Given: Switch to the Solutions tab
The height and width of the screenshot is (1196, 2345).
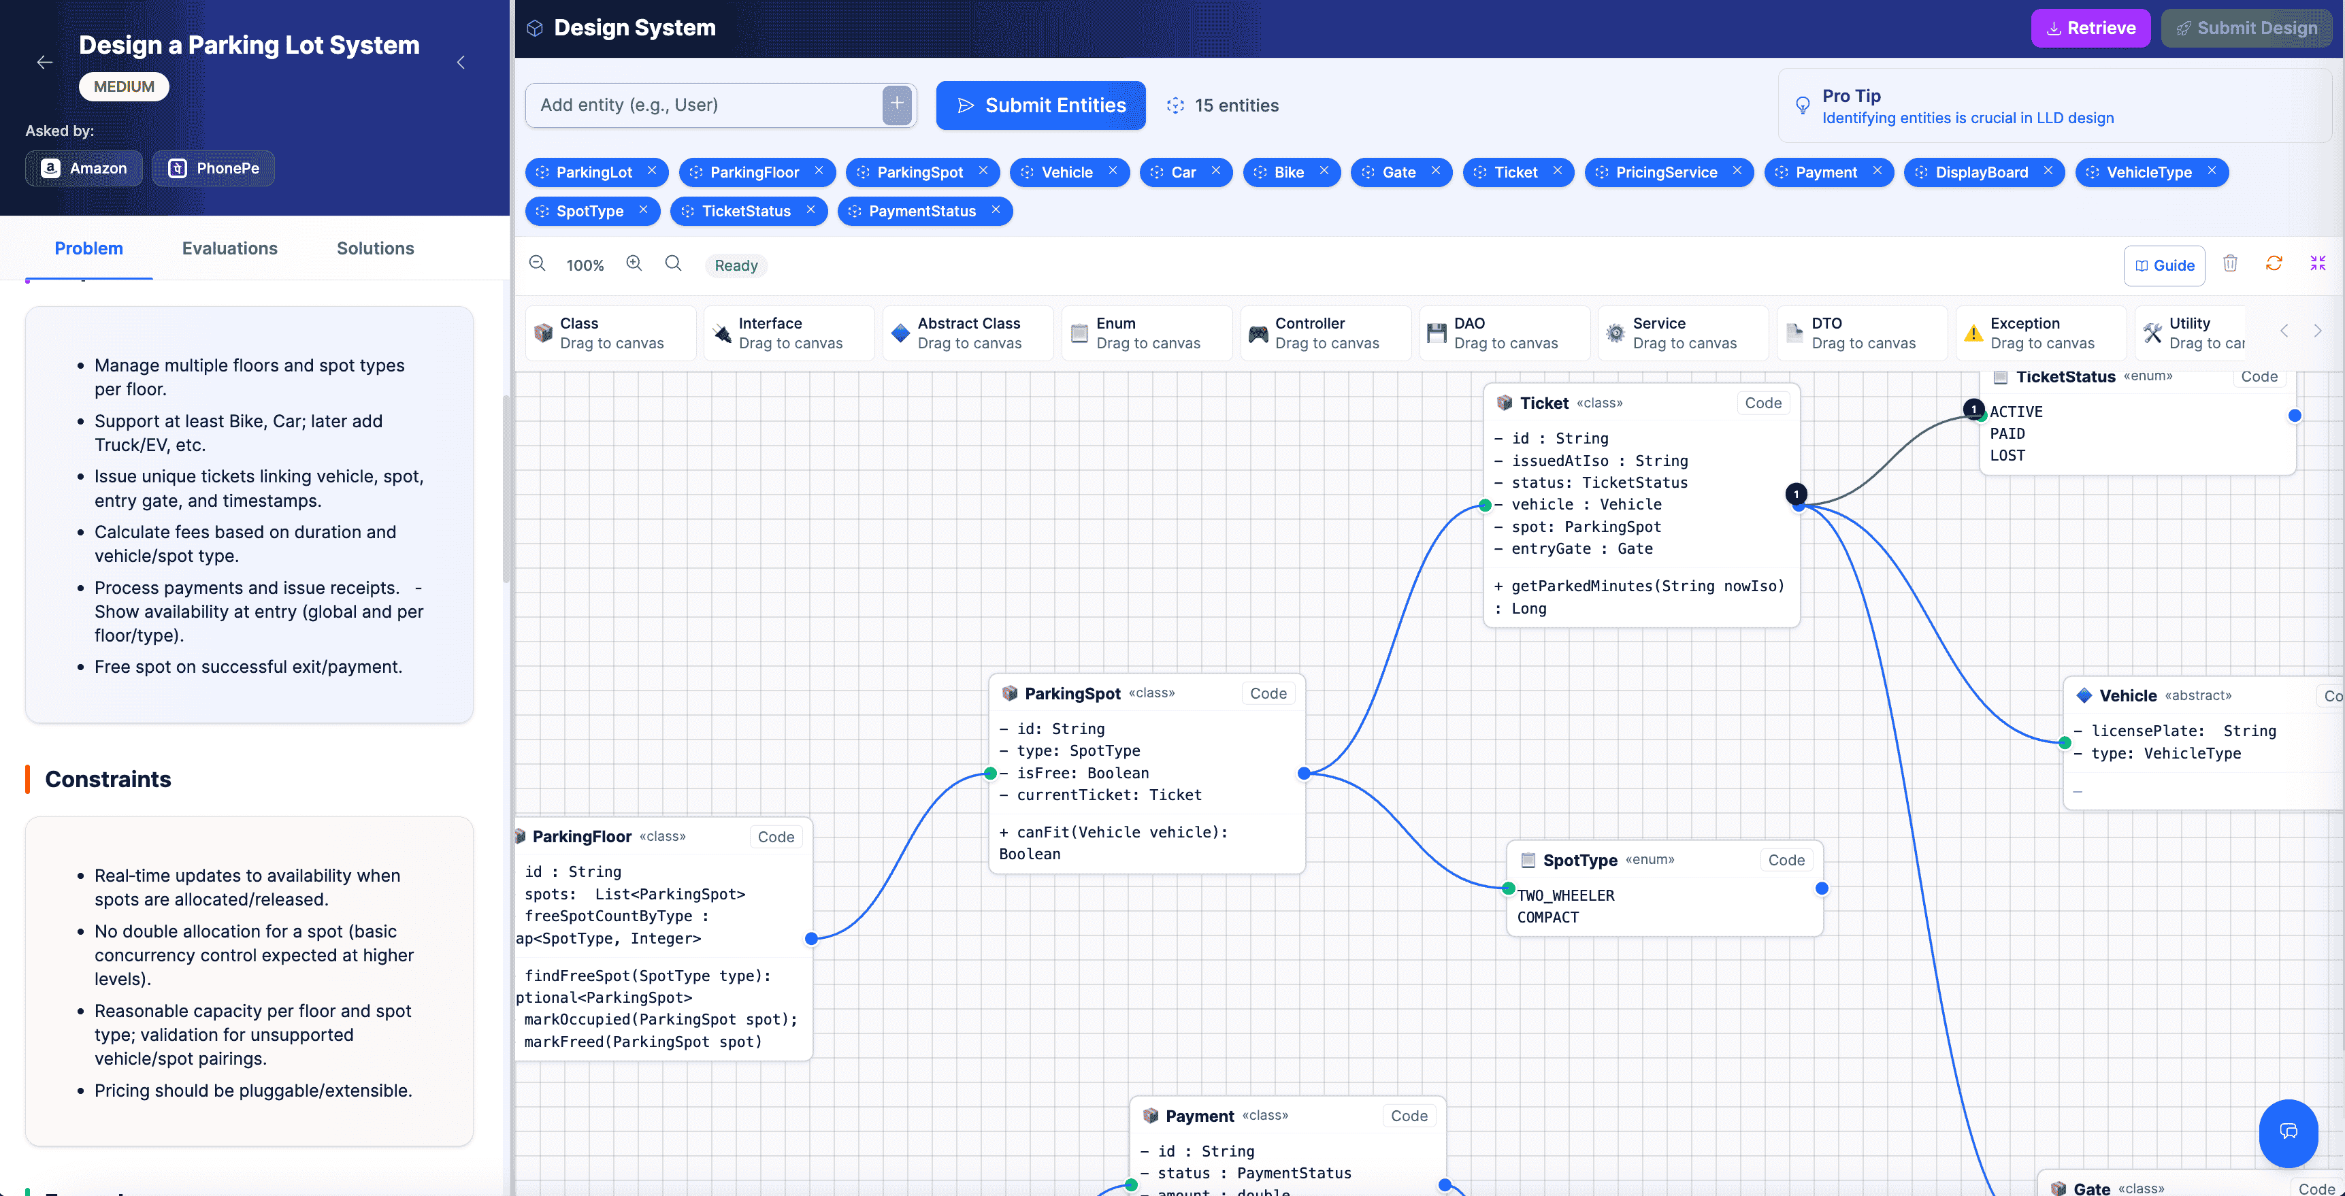Looking at the screenshot, I should [x=375, y=248].
